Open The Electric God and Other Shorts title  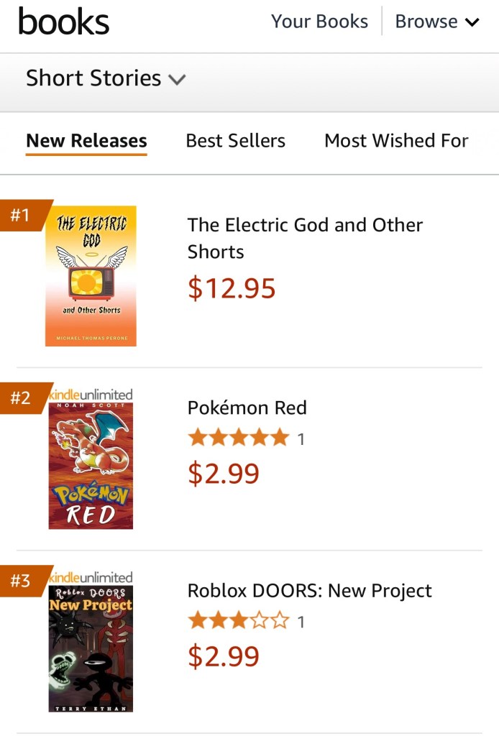(x=305, y=238)
